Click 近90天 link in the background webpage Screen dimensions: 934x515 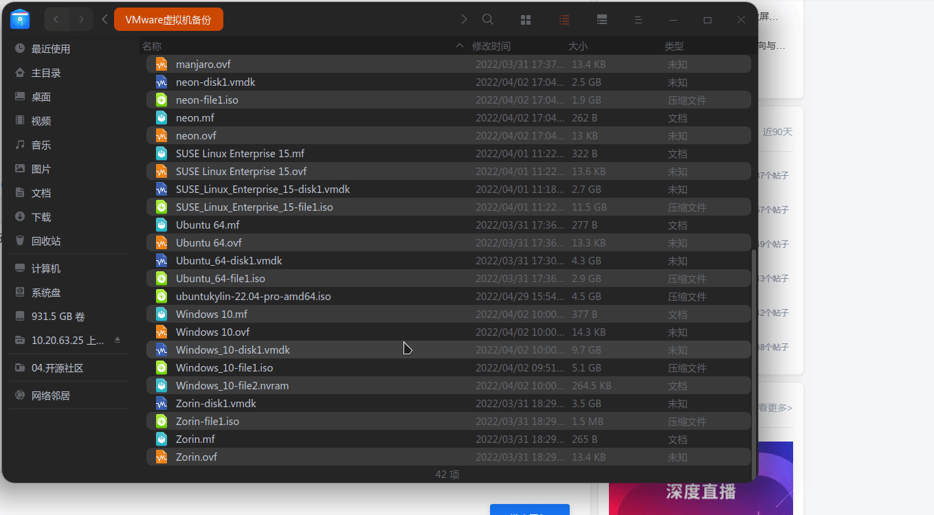(777, 132)
